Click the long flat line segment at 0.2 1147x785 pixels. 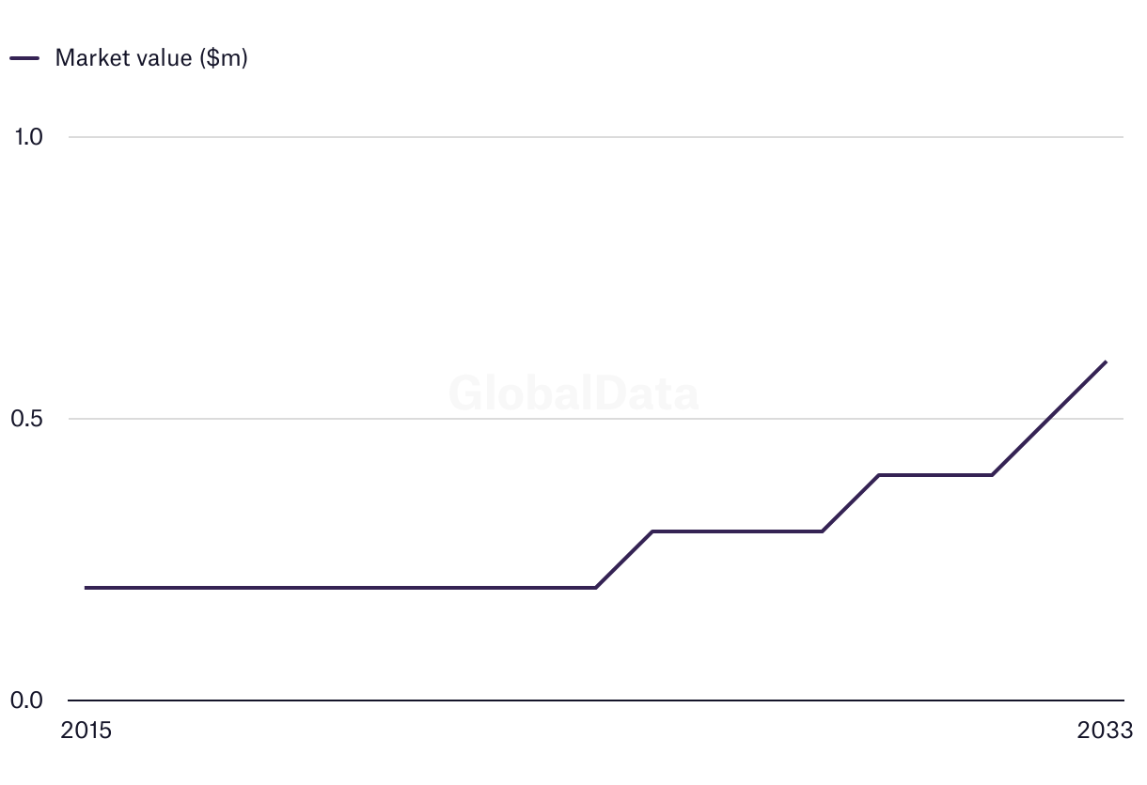338,588
